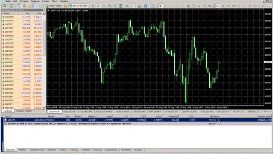Select the trendline drawing tool

click(183, 6)
